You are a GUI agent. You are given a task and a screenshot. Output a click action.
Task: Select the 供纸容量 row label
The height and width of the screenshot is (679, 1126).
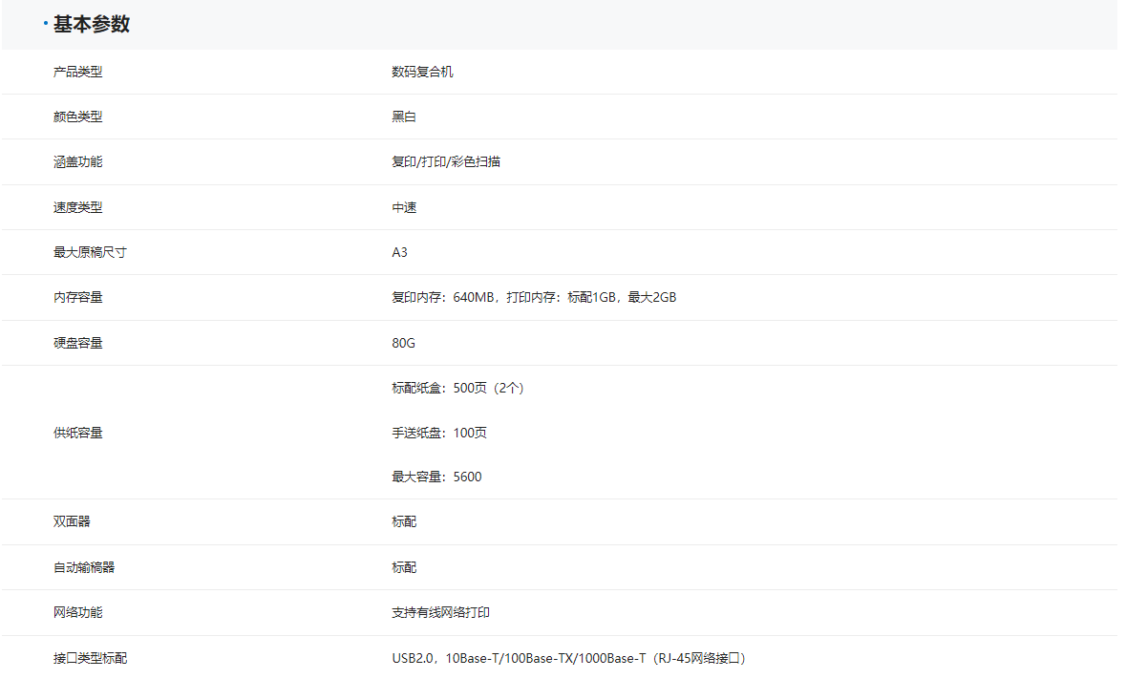[x=77, y=433]
